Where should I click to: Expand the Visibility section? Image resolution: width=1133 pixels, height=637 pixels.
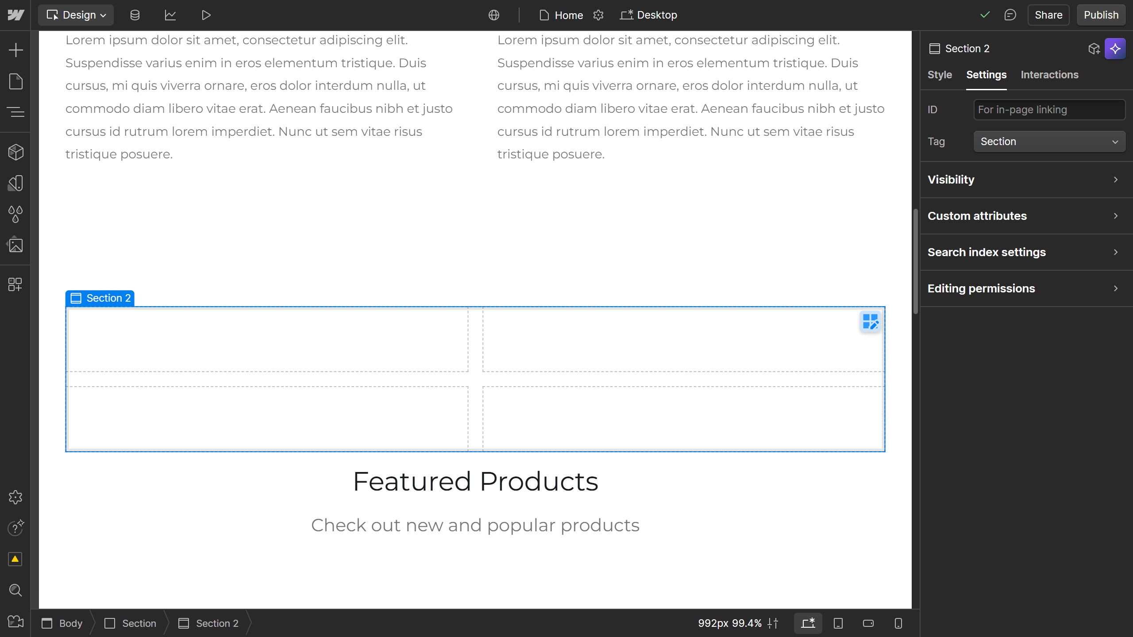(x=1024, y=180)
